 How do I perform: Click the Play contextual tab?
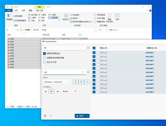click(39, 7)
